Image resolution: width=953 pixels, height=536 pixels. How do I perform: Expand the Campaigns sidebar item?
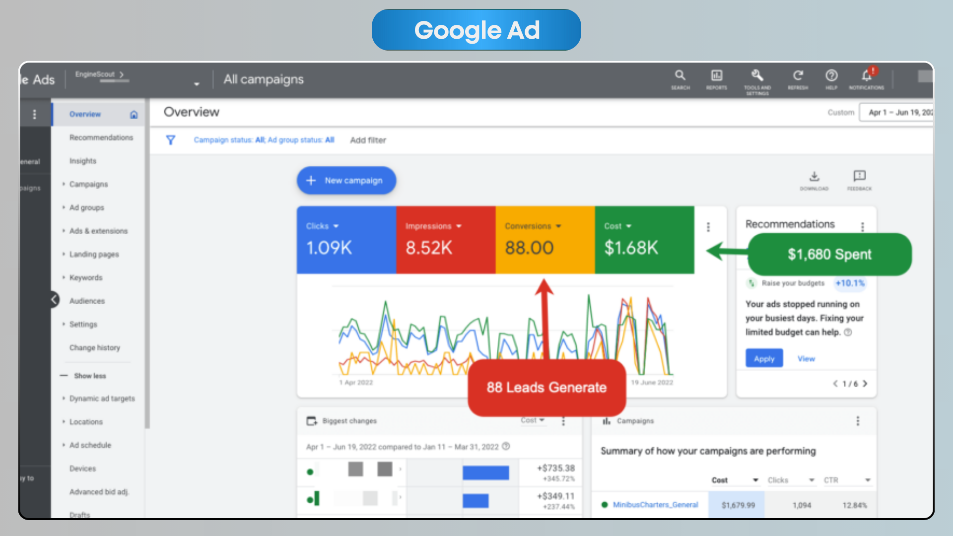click(88, 184)
